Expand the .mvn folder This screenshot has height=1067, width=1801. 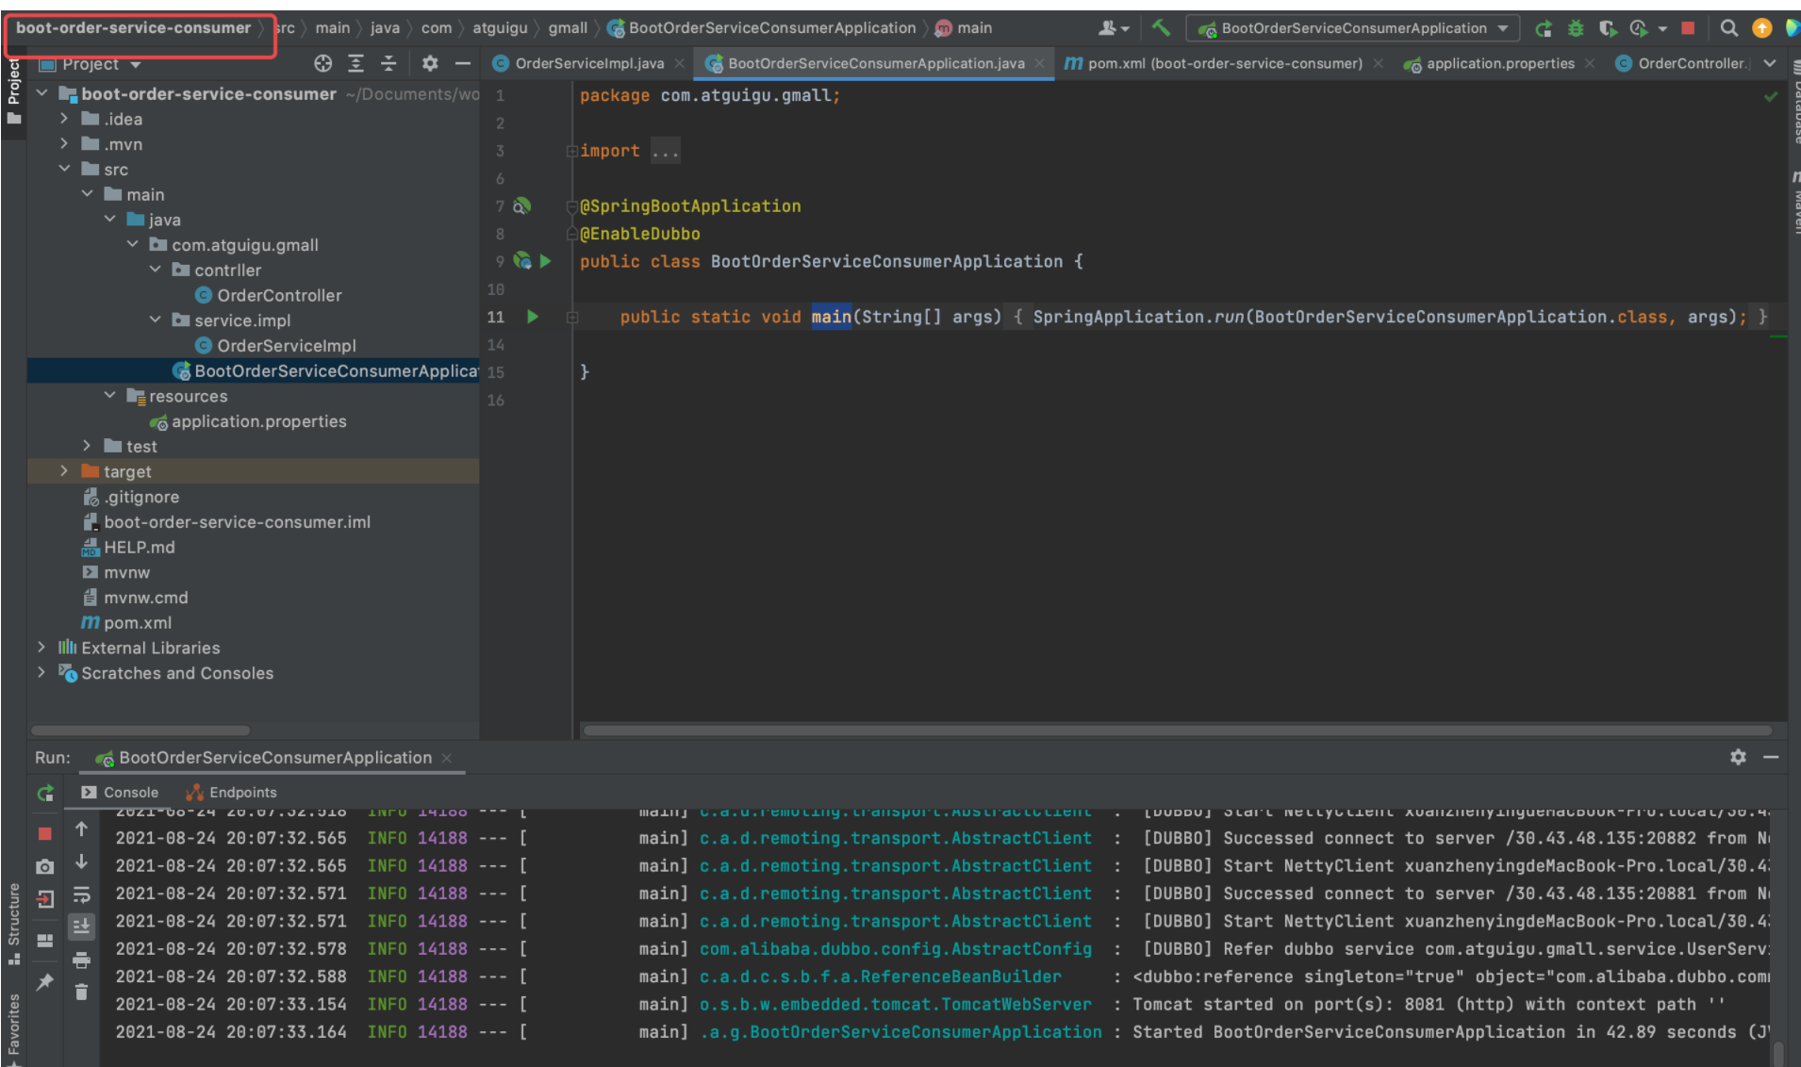coord(64,143)
